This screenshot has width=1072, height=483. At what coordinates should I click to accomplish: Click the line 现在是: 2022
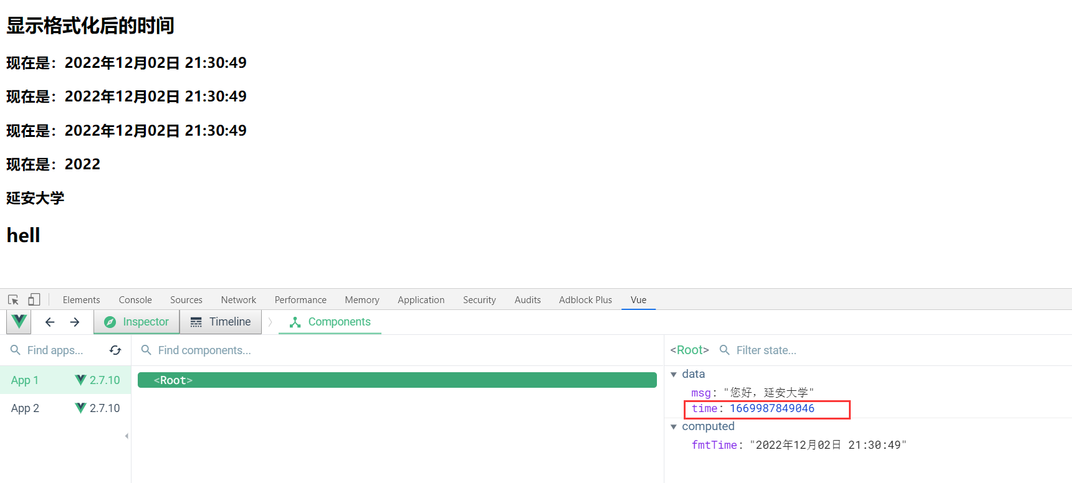pyautogui.click(x=53, y=164)
